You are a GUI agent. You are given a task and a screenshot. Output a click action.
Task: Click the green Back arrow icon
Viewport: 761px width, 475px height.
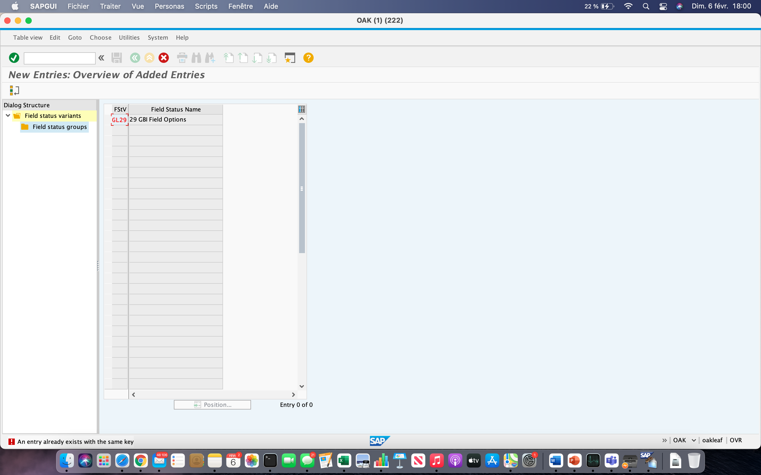coord(135,58)
